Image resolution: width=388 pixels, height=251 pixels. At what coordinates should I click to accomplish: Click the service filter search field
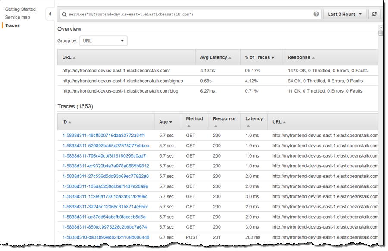click(190, 14)
